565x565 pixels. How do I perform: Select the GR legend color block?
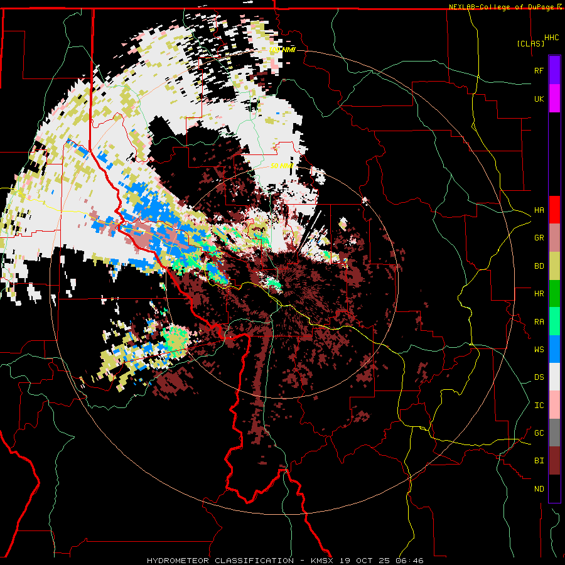click(x=554, y=237)
